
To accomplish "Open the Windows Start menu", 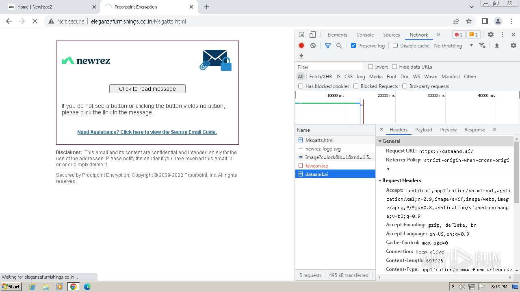I will 11,286.
